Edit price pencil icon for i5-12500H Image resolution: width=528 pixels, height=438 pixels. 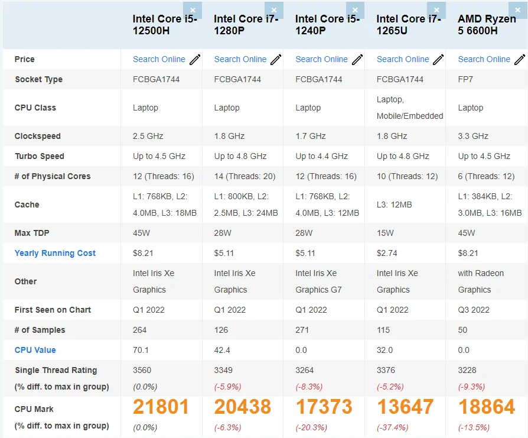click(x=195, y=60)
